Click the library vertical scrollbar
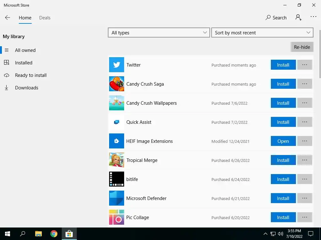The image size is (321, 240). point(320,54)
